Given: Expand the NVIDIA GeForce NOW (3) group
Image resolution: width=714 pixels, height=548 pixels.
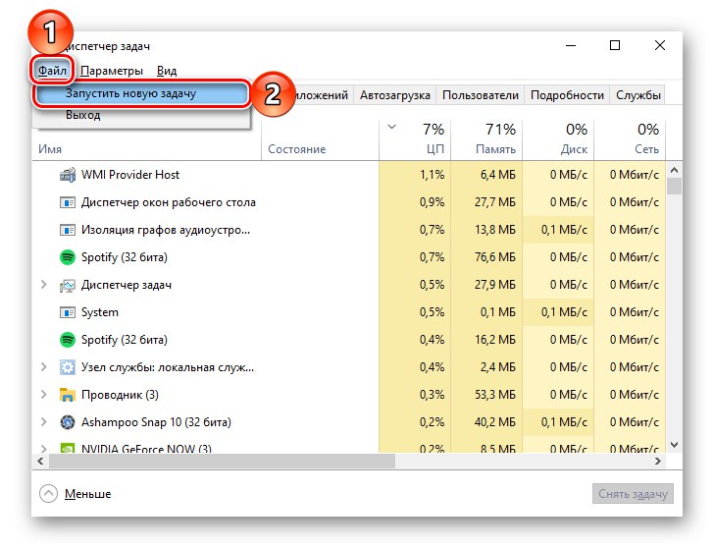Looking at the screenshot, I should [x=44, y=449].
